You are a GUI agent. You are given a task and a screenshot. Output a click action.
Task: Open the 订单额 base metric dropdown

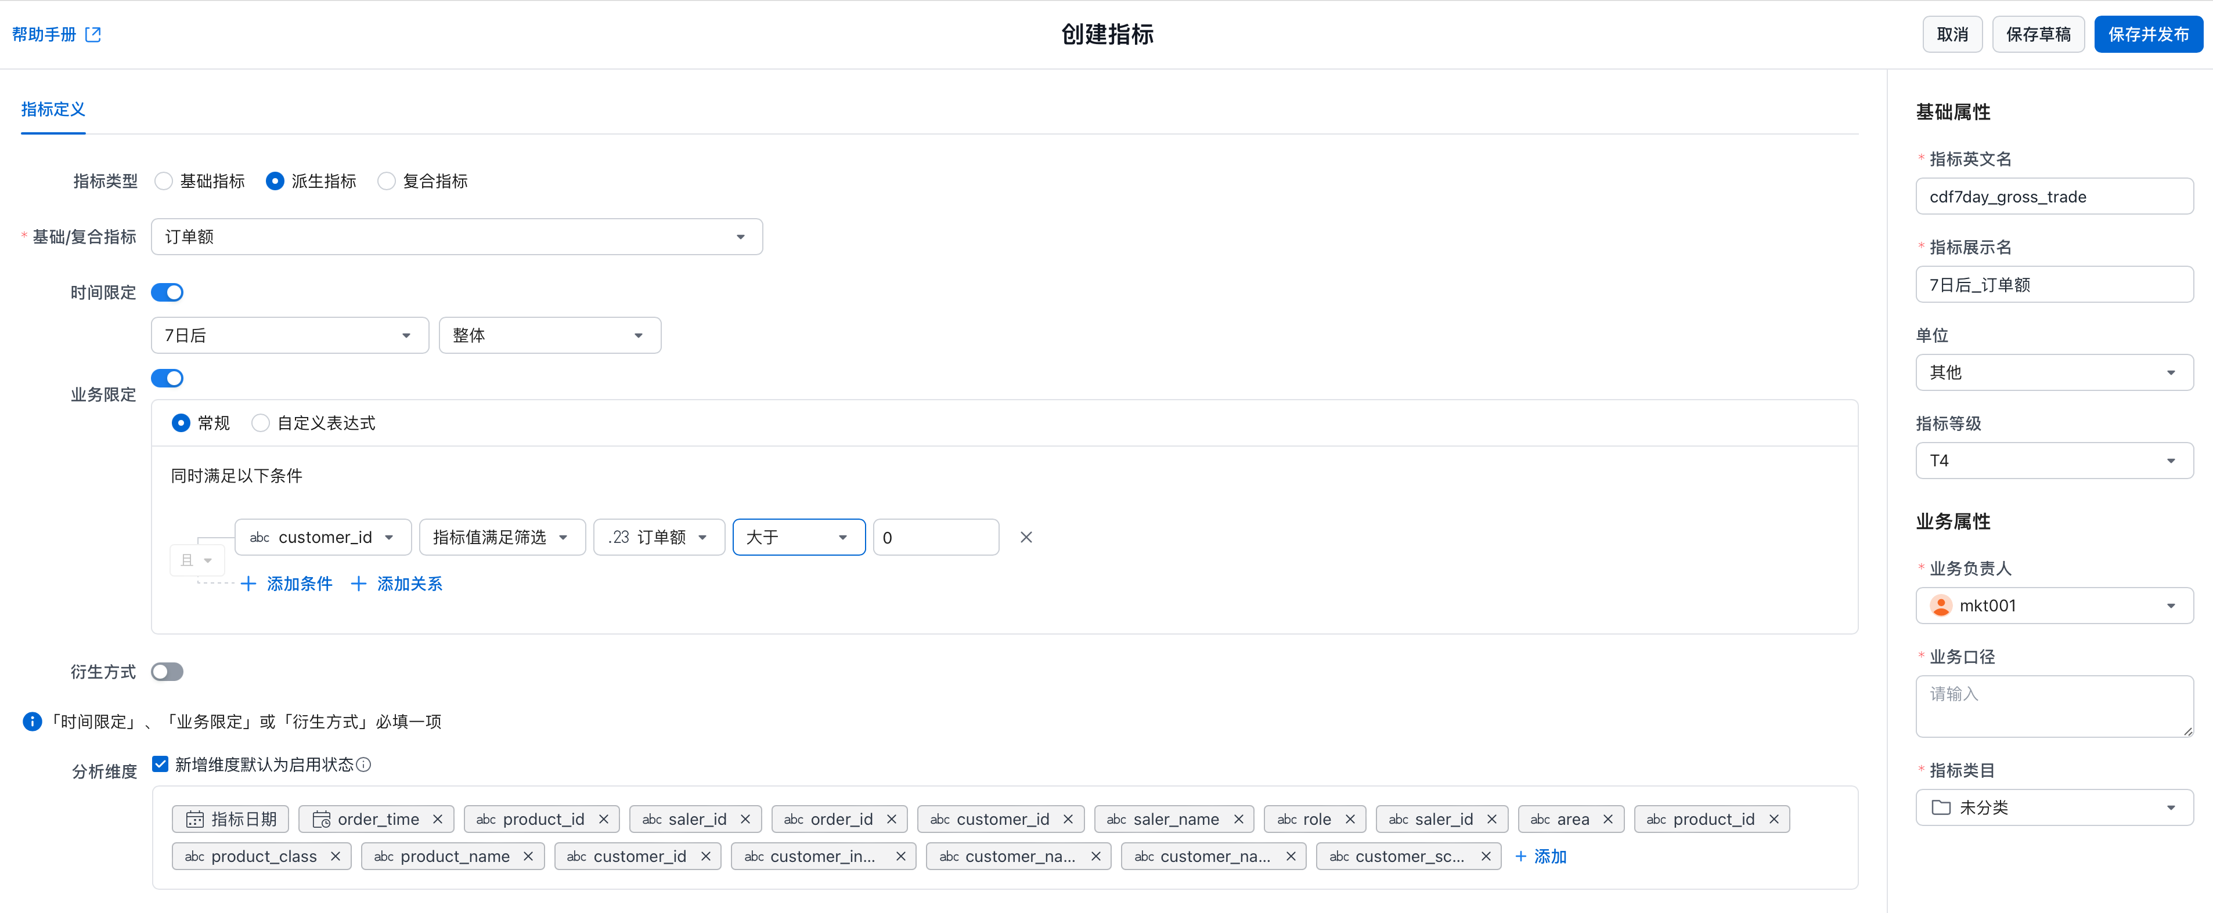[x=456, y=237]
